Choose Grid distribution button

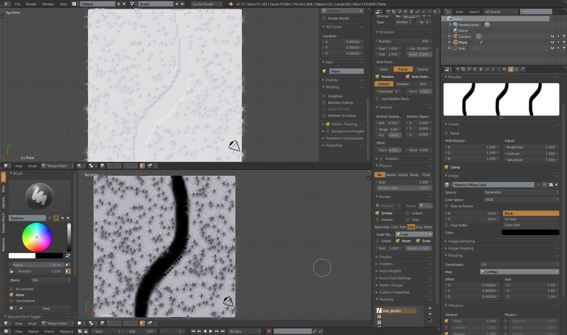click(x=423, y=84)
